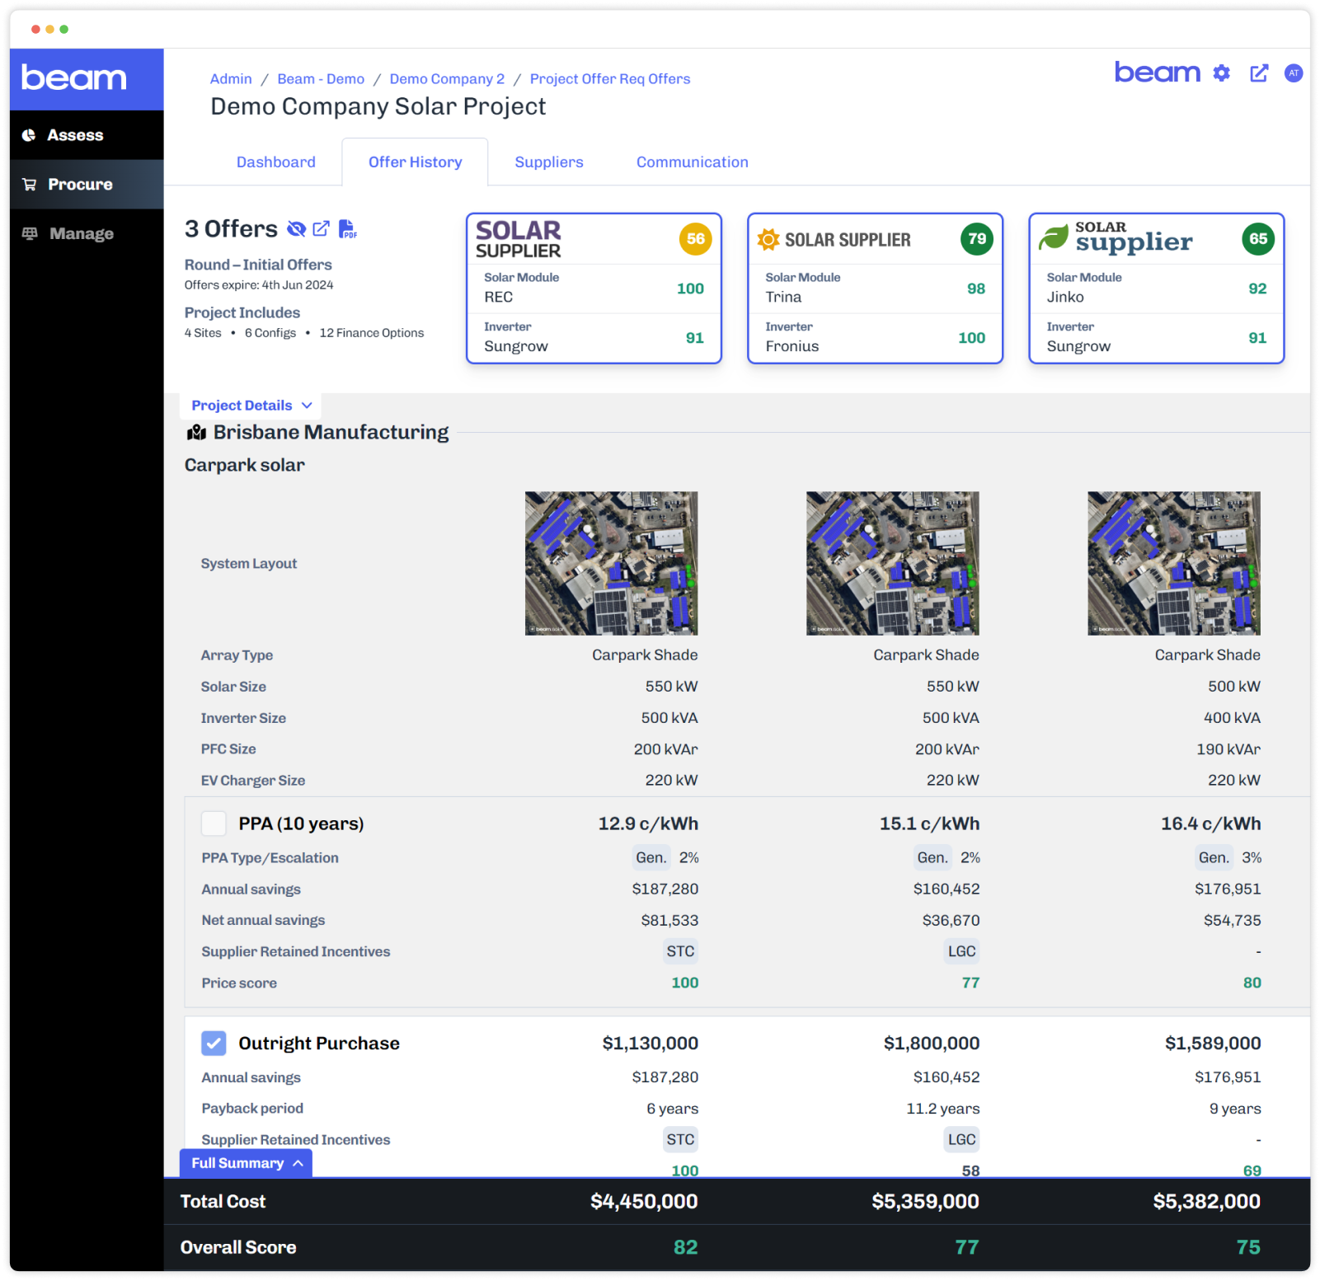Click the $1,800,000 outright purchase price
1320x1281 pixels.
[x=932, y=1044]
